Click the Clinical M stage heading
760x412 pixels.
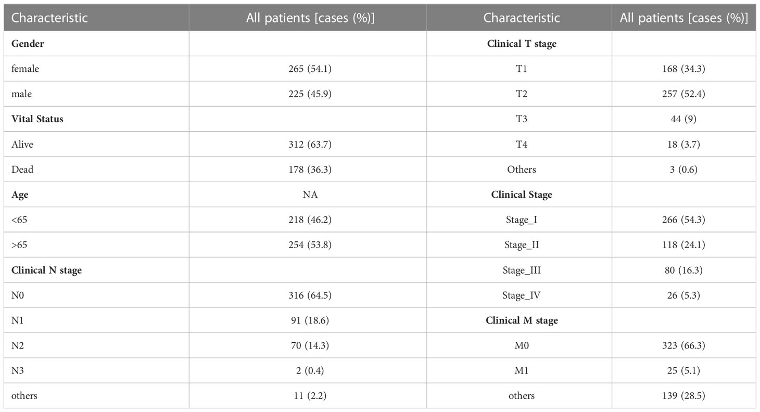pos(522,320)
